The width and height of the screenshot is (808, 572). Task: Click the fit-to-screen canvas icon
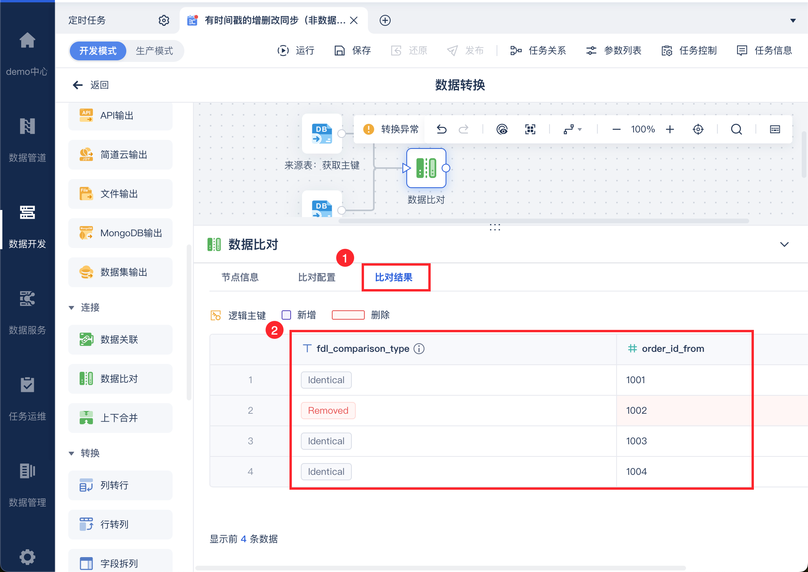pos(530,129)
